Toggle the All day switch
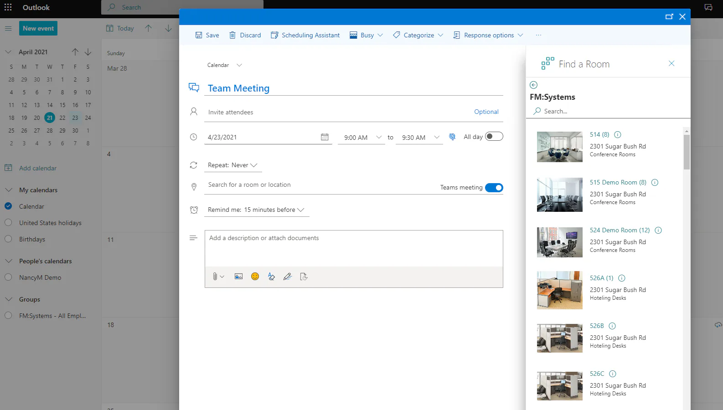 pos(494,136)
